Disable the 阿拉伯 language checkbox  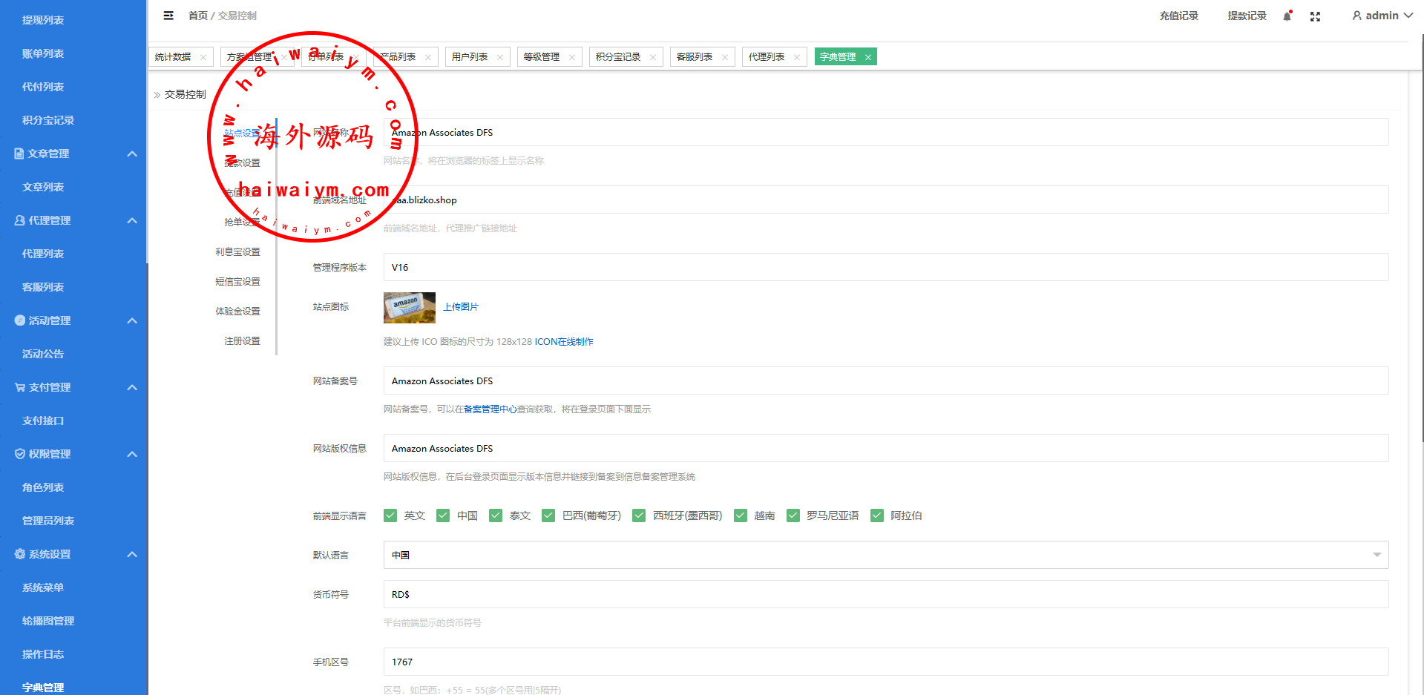point(877,516)
